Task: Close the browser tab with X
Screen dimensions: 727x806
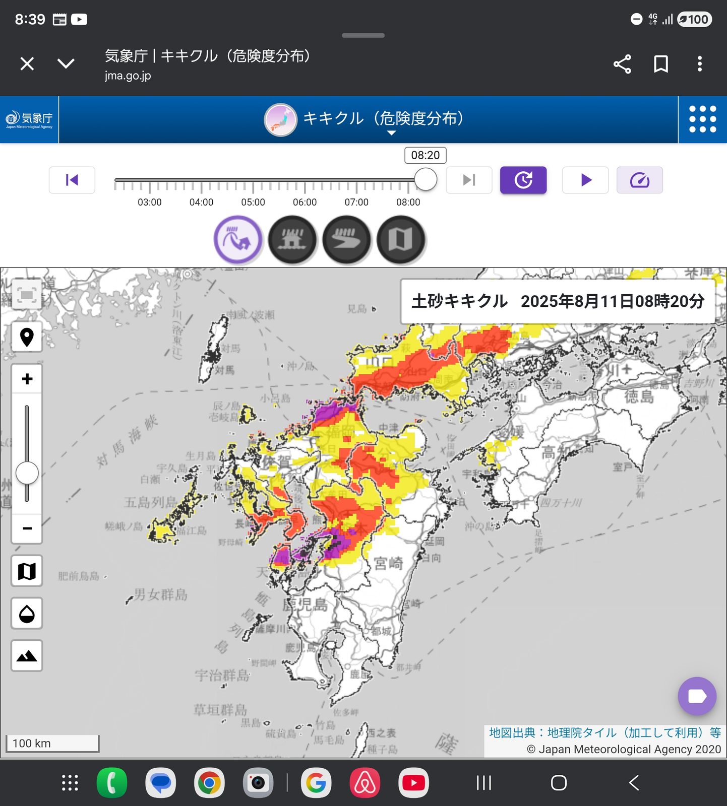Action: pos(27,64)
